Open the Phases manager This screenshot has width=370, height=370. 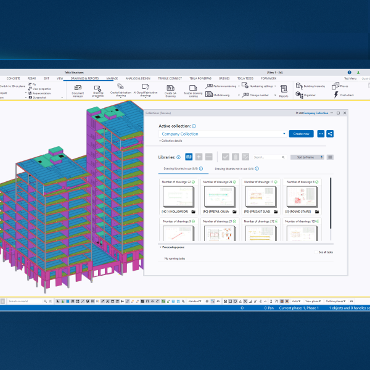coord(340,86)
